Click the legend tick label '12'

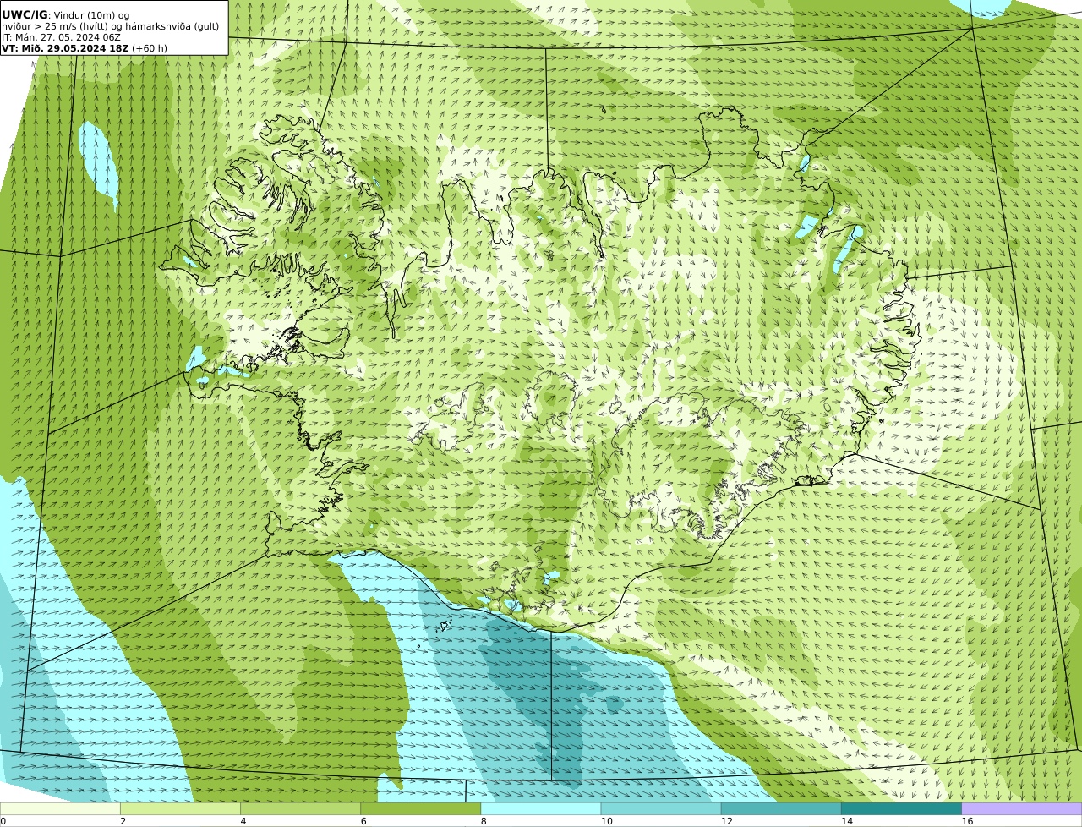coord(727,821)
